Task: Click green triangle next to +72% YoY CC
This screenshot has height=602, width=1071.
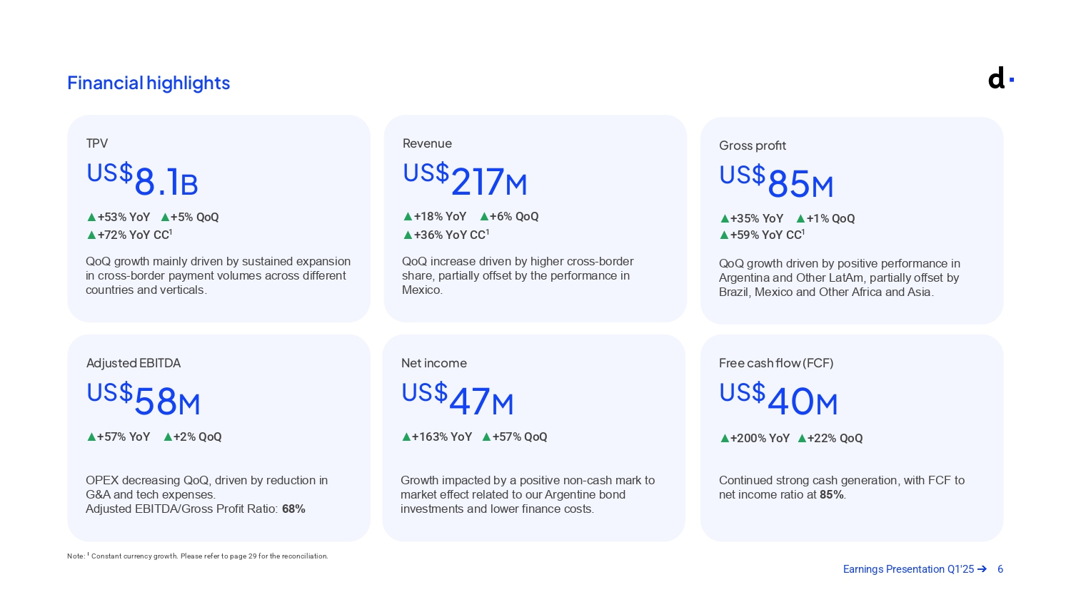Action: (x=91, y=235)
